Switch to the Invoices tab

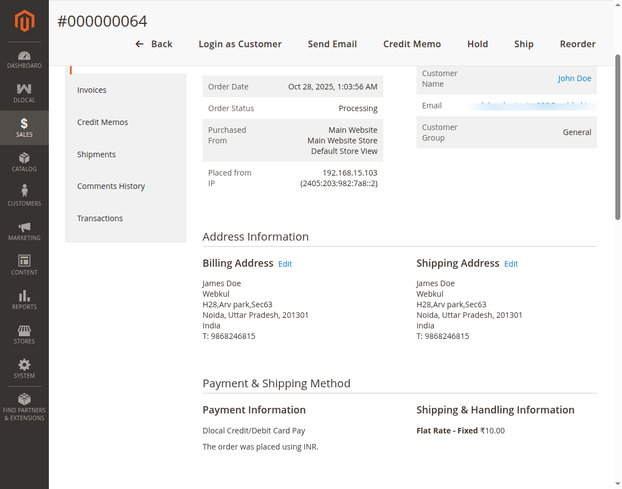pyautogui.click(x=92, y=89)
